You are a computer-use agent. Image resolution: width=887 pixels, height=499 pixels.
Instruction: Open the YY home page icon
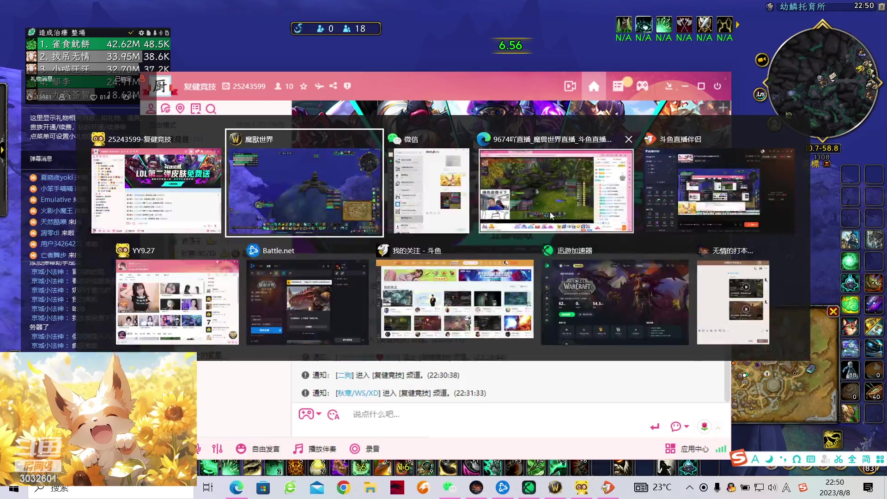tap(594, 86)
